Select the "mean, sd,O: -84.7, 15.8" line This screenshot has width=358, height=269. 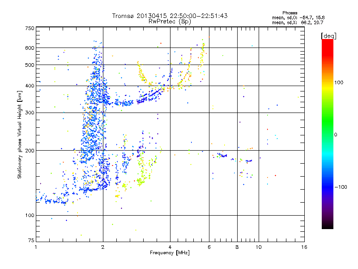[298, 17]
